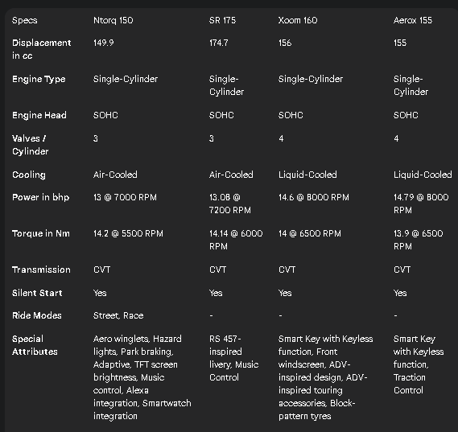Click the Transmission row label
Image resolution: width=458 pixels, height=432 pixels.
[41, 269]
